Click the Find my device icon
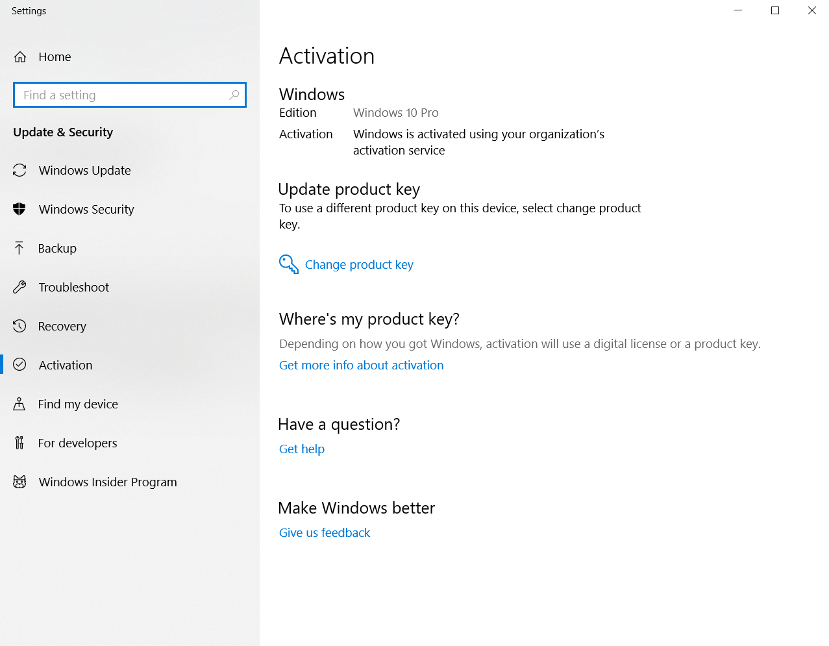Image resolution: width=829 pixels, height=646 pixels. click(19, 404)
